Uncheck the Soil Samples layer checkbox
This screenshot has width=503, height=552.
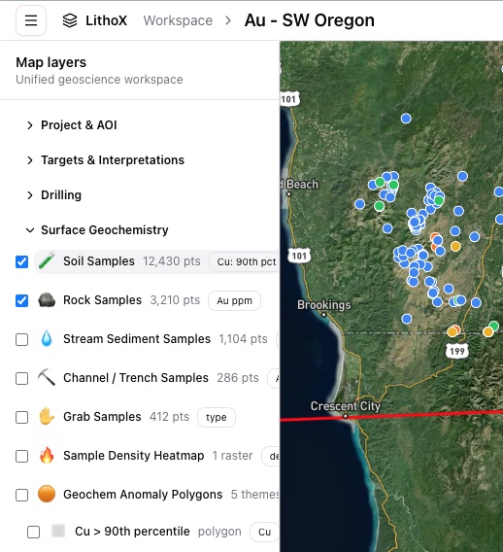pos(21,261)
